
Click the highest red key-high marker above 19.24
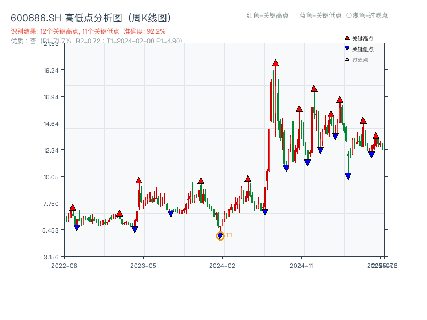[x=275, y=63]
